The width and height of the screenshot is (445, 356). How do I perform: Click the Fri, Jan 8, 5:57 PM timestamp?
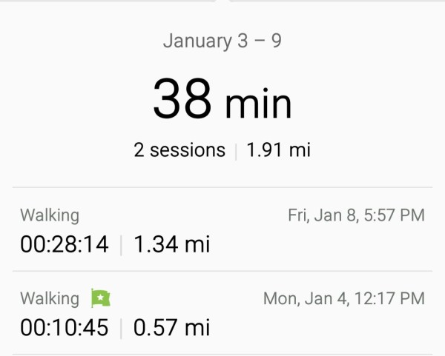tap(356, 215)
